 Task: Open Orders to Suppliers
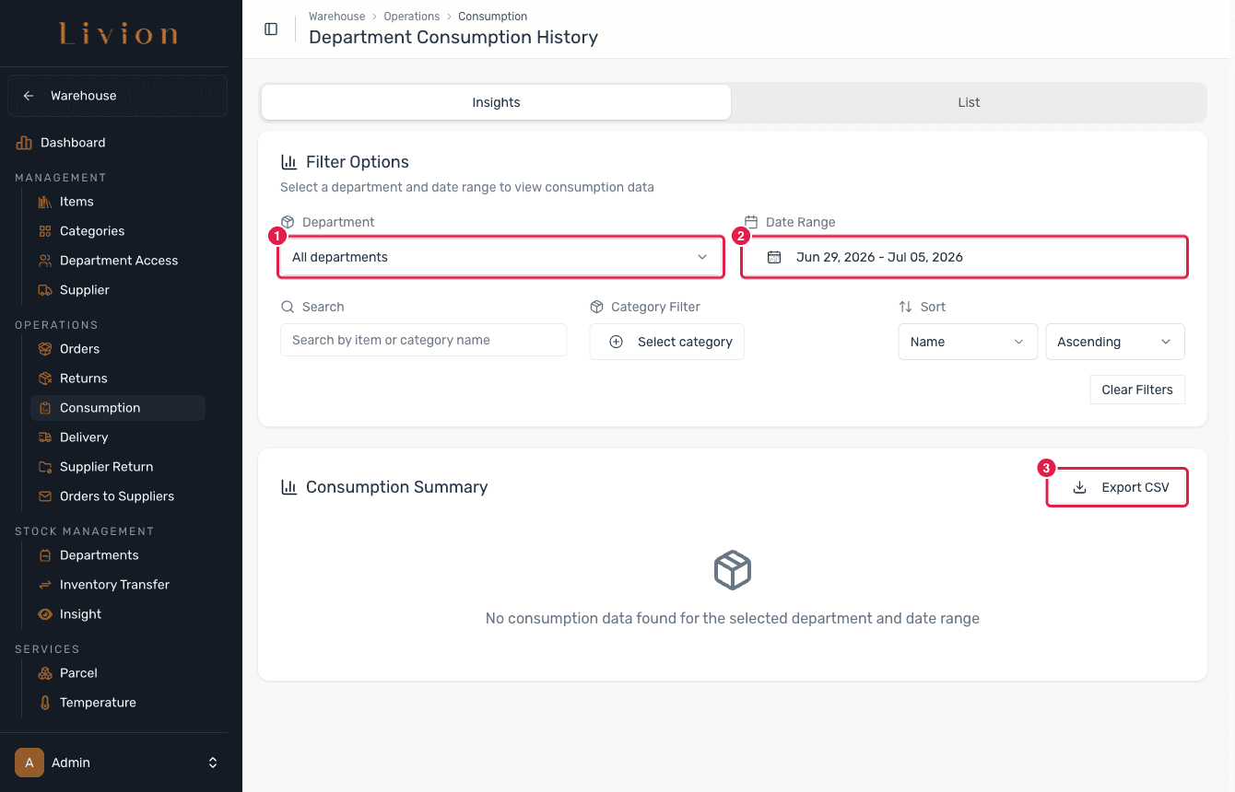pos(118,496)
